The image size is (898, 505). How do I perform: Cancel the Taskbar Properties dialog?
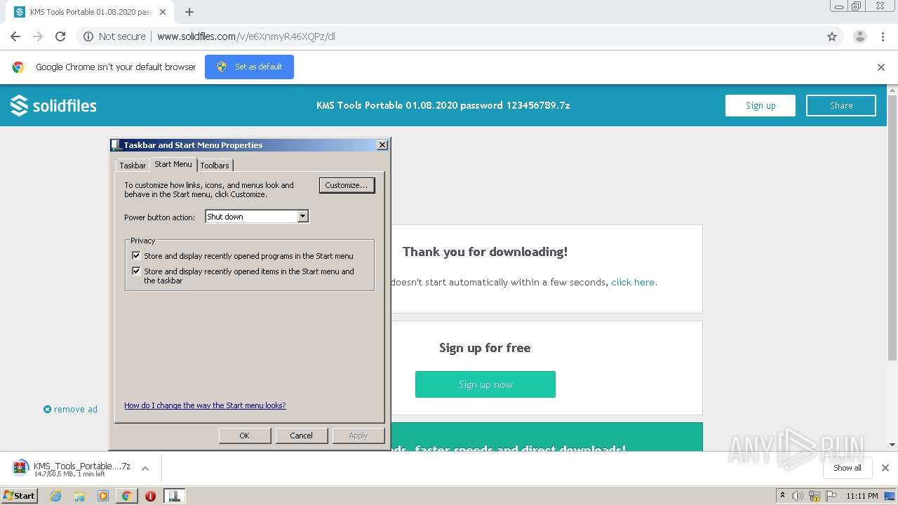[x=302, y=436]
